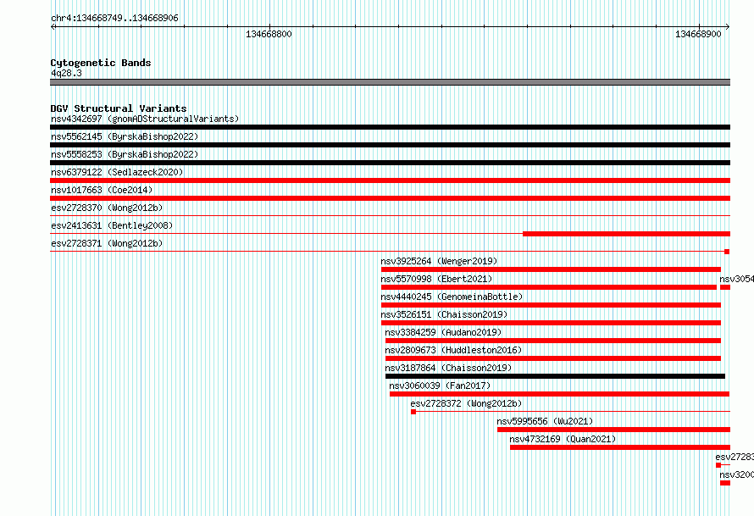The image size is (754, 516).
Task: Click the DGV Structural Variants track title
Action: click(x=119, y=108)
